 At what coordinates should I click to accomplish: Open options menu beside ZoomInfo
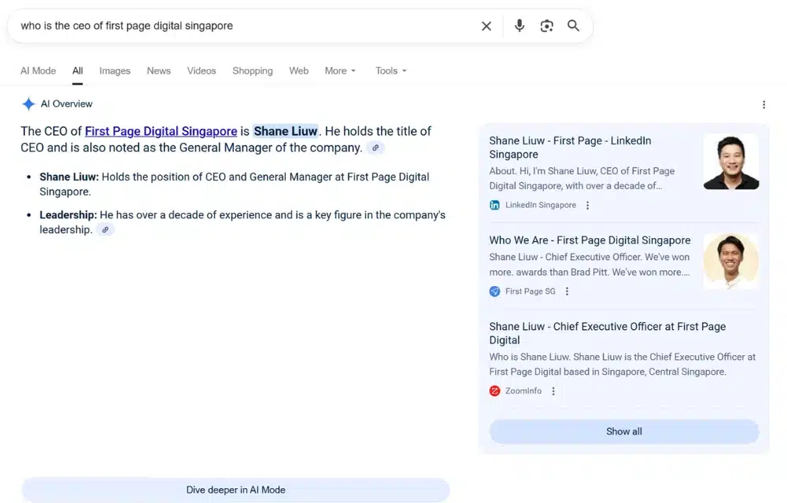553,391
